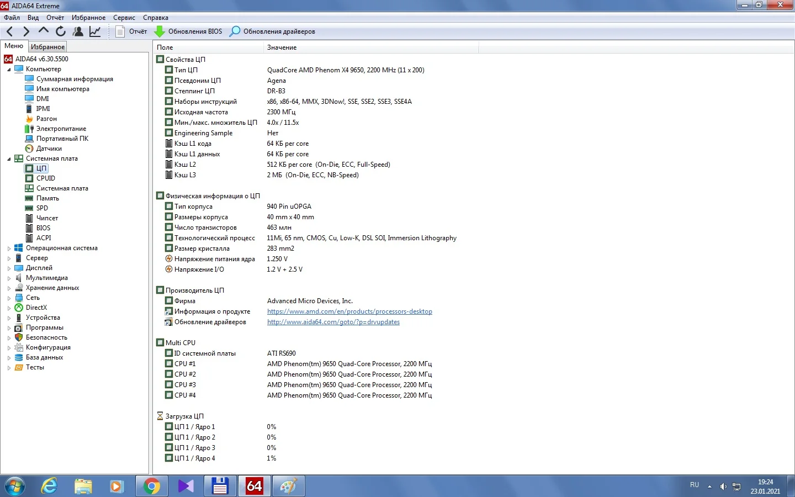The image size is (795, 497).
Task: Select the ЦП item in tree
Action: (x=41, y=168)
